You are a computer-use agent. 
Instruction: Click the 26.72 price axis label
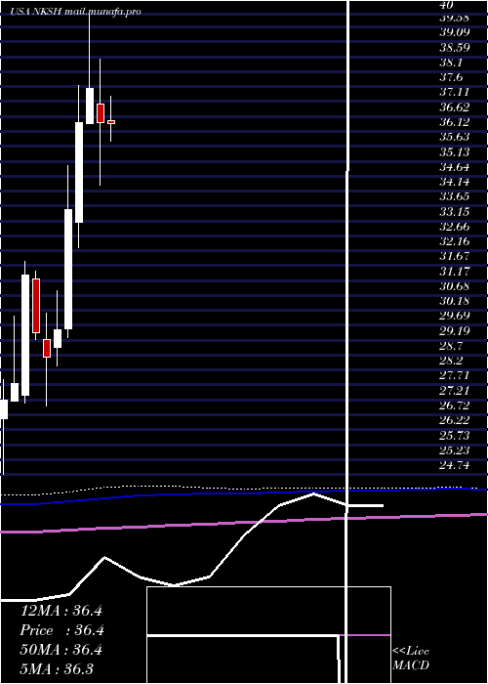tap(454, 406)
